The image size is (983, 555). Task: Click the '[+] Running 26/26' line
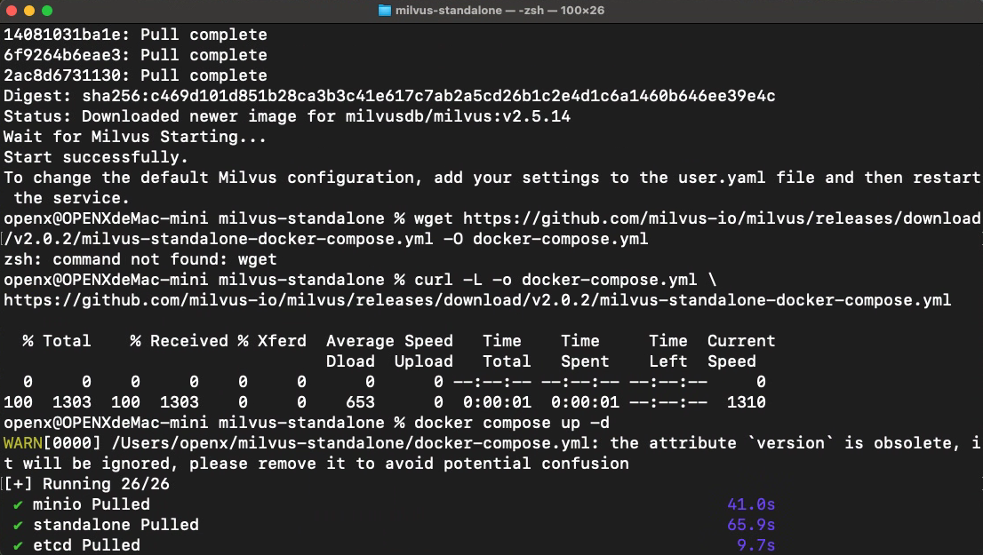point(86,484)
